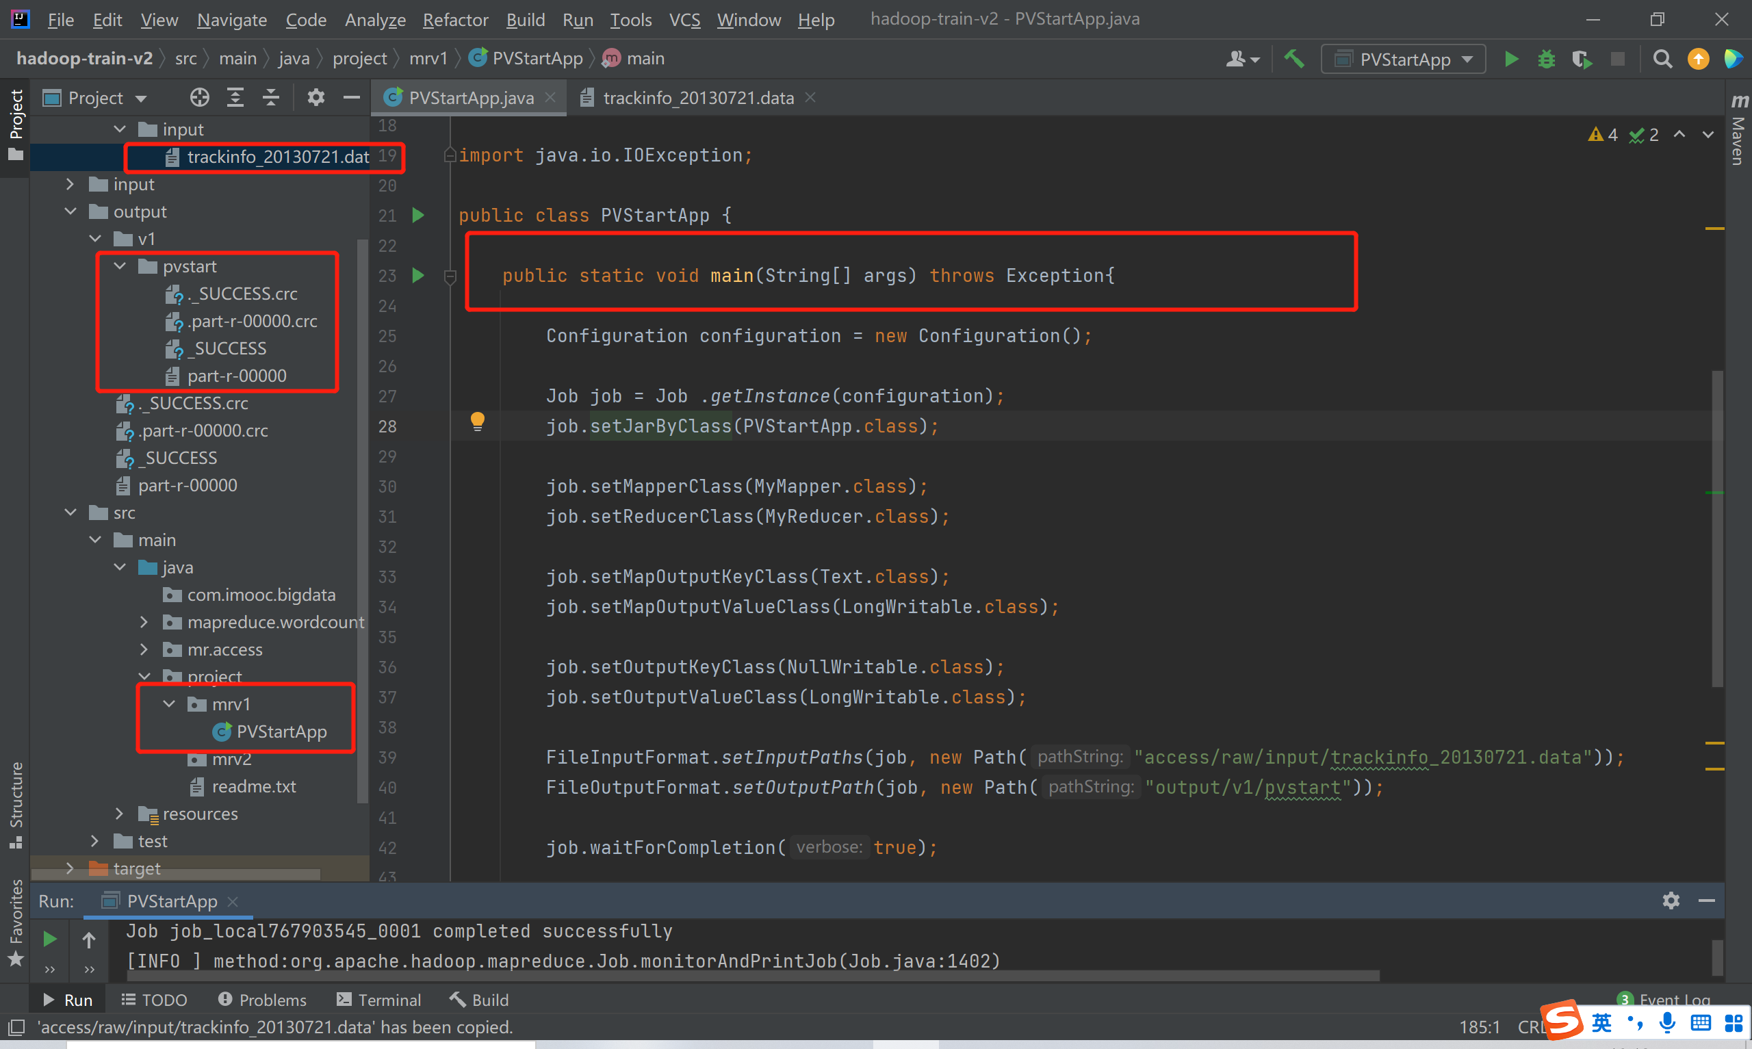The width and height of the screenshot is (1752, 1049).
Task: Open the PVStartApp run configuration dropdown
Action: (x=1403, y=60)
